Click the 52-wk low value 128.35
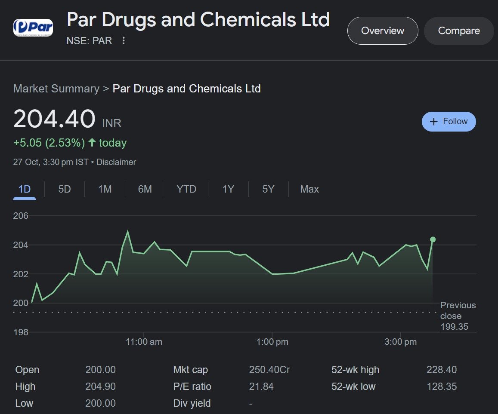498x414 pixels. tap(442, 386)
